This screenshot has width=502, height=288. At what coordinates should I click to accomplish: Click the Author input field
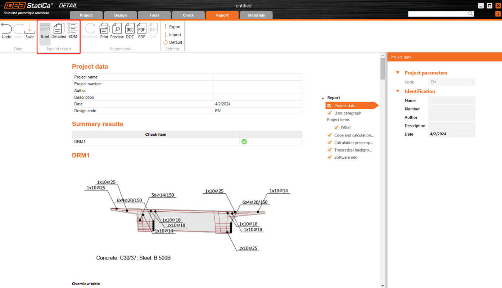(x=451, y=117)
